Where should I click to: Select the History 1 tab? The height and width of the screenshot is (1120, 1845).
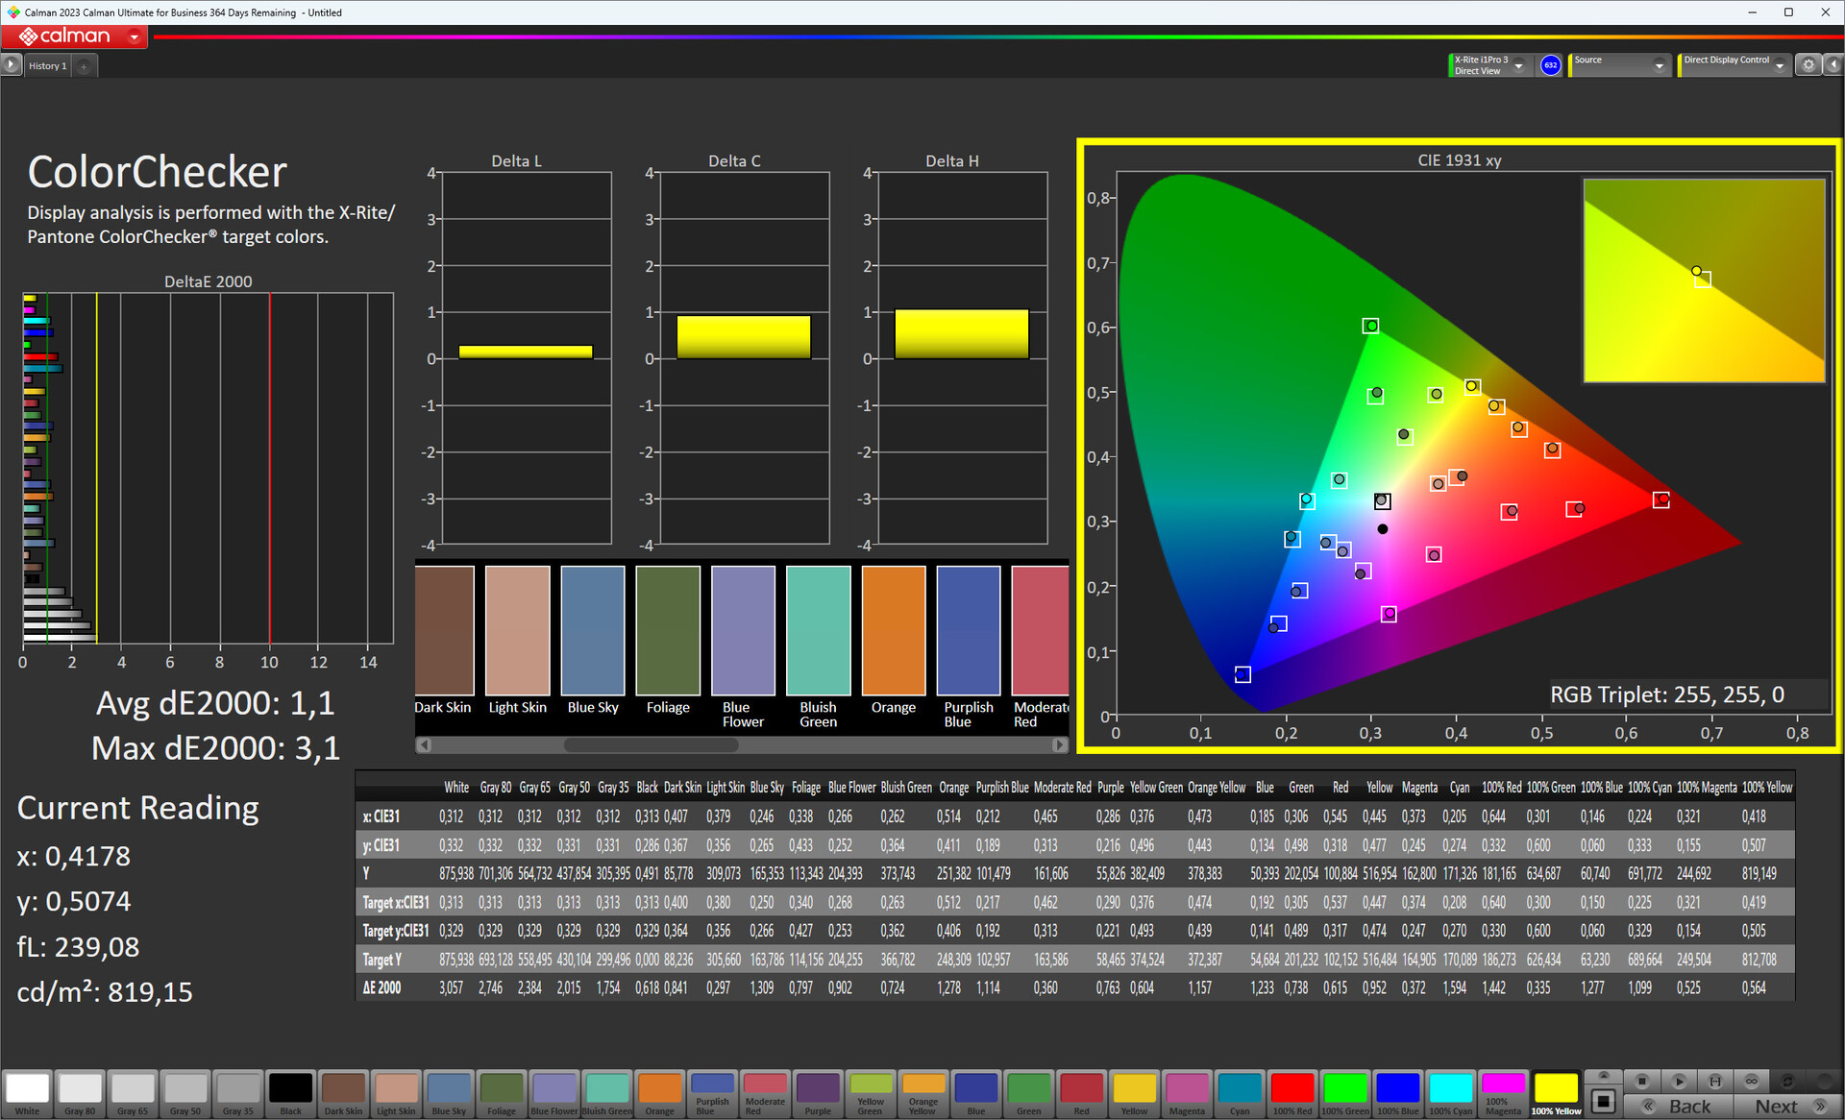(47, 65)
